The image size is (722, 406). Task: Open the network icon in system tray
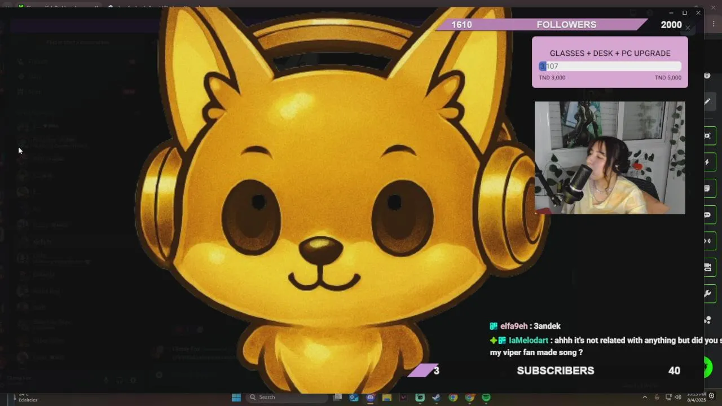668,398
